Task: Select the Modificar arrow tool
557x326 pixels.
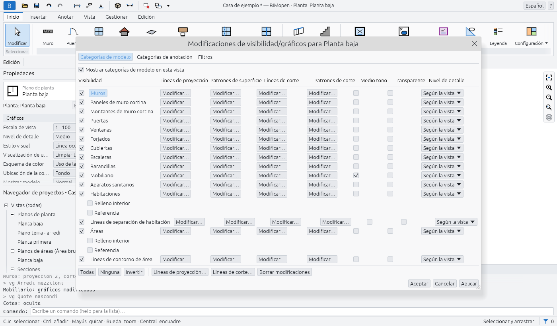Action: pos(17,35)
